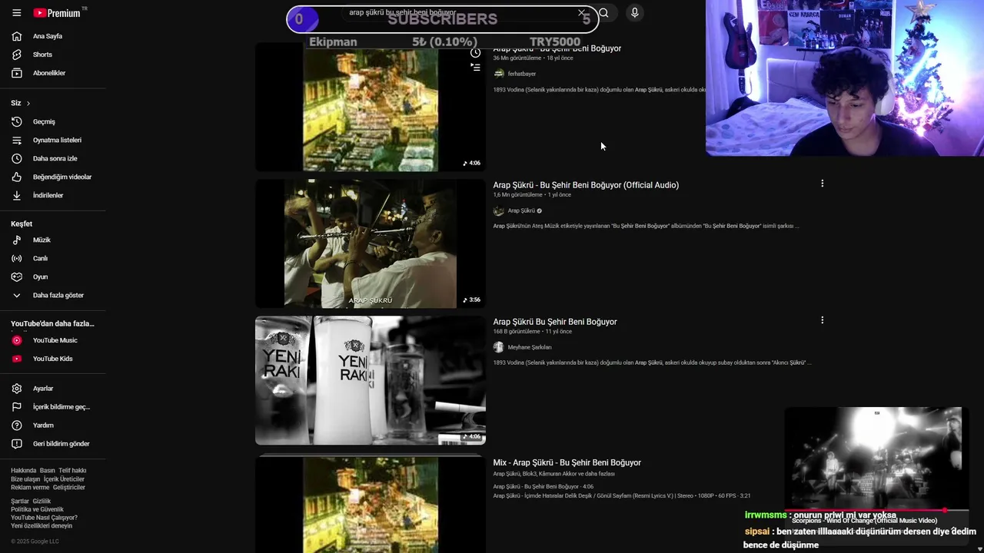Expand the Siz section chevron
984x553 pixels.
28,103
